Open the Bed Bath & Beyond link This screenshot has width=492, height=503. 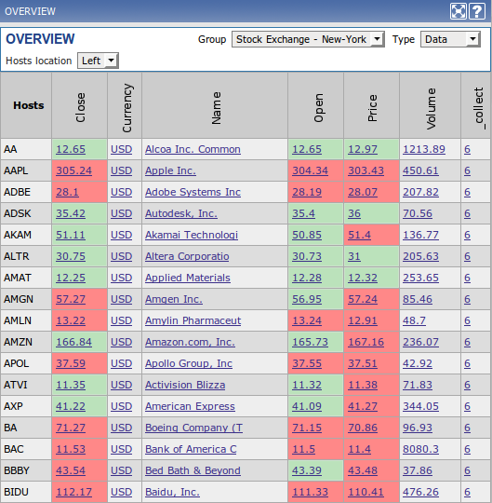[x=193, y=471]
